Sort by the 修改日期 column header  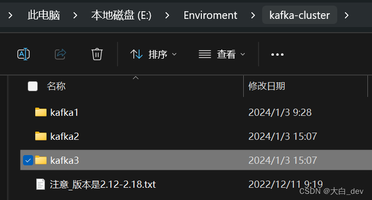point(267,86)
